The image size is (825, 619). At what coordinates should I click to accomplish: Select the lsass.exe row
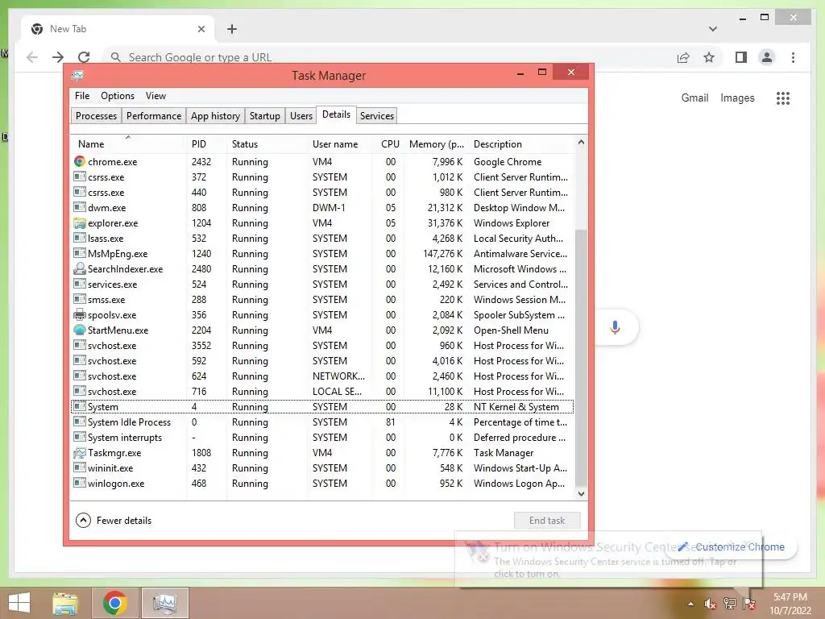point(322,239)
